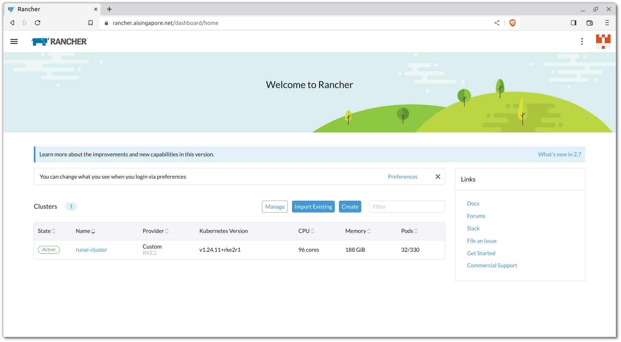Viewport: 621px width, 342px height.
Task: Focus the clusters Filter field
Action: (407, 206)
